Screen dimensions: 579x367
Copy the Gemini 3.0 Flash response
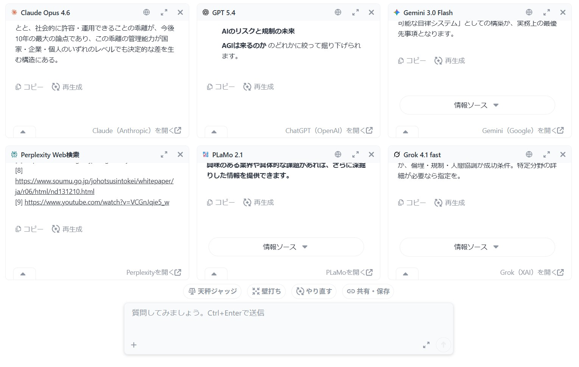412,60
